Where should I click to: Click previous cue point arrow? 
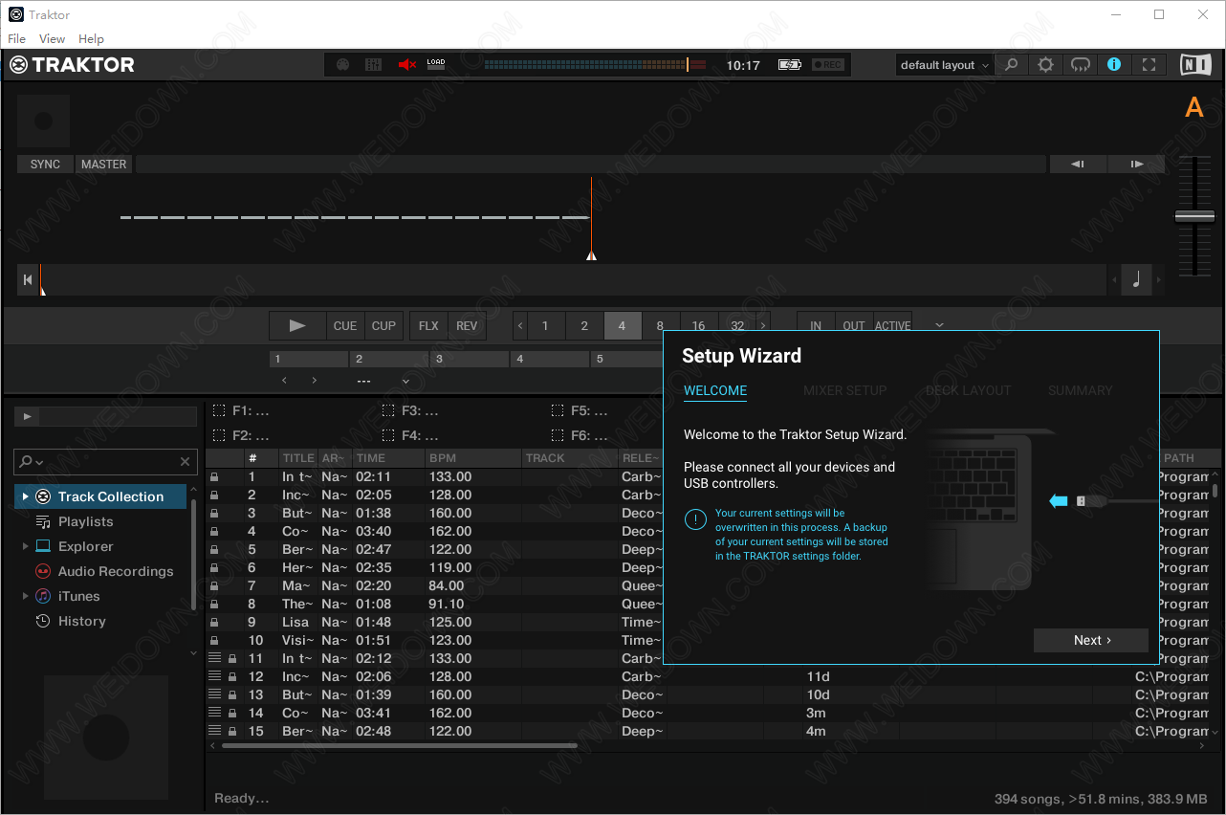pyautogui.click(x=284, y=381)
